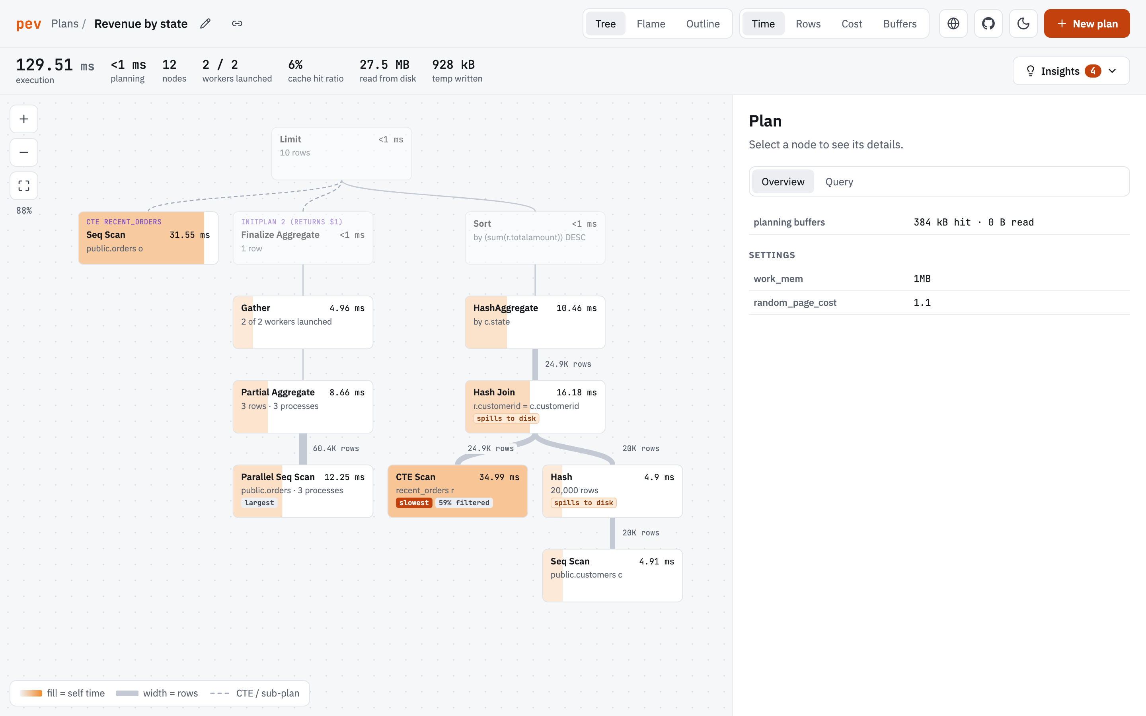Click the 59% filtered badge
The image size is (1146, 716).
(464, 503)
